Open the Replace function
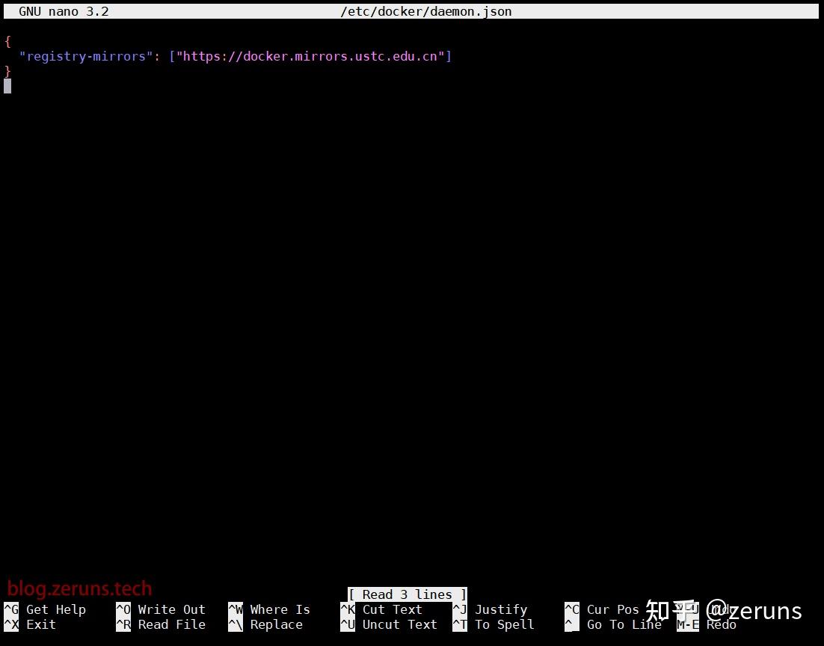The height and width of the screenshot is (646, 824). pyautogui.click(x=277, y=624)
